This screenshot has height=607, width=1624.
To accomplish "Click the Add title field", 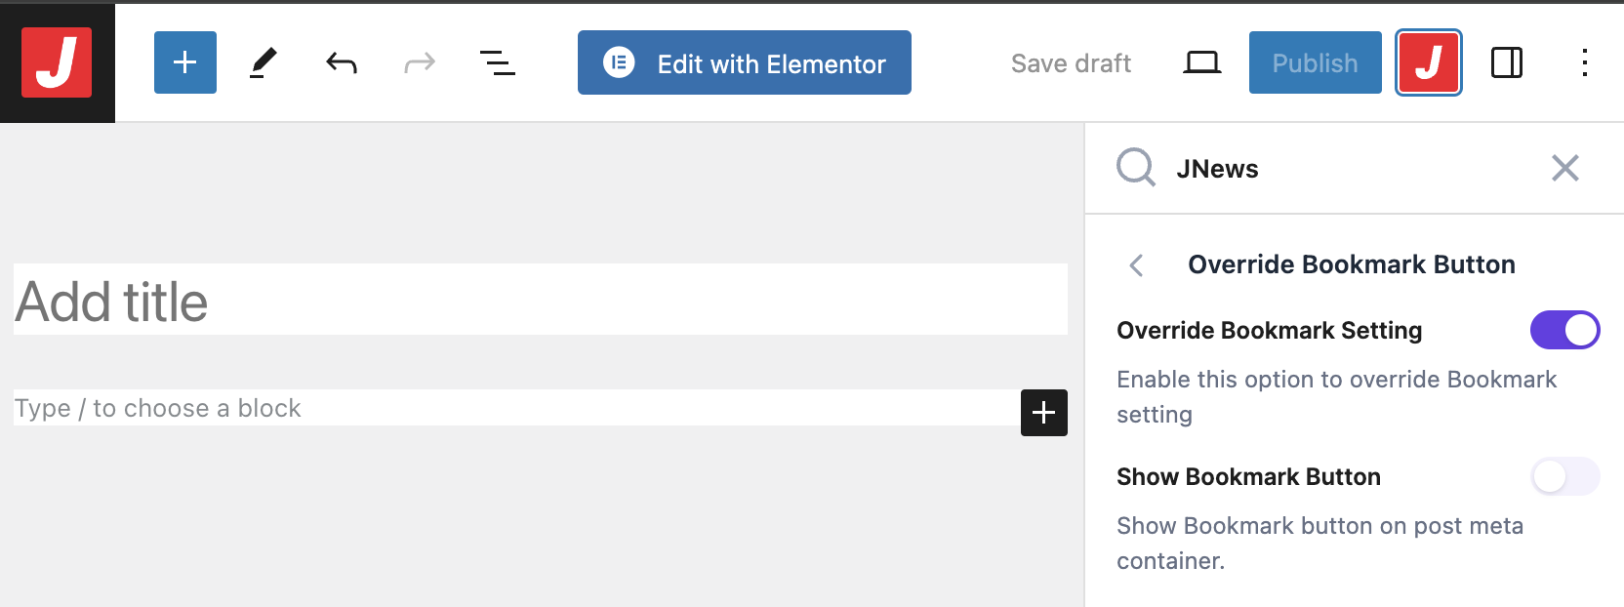I will [x=540, y=301].
